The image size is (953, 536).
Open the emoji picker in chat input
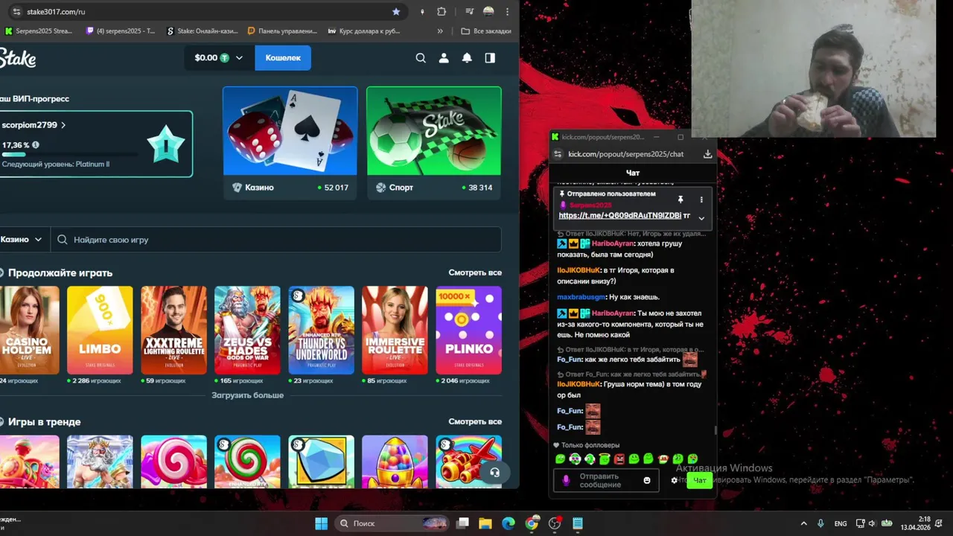point(646,480)
